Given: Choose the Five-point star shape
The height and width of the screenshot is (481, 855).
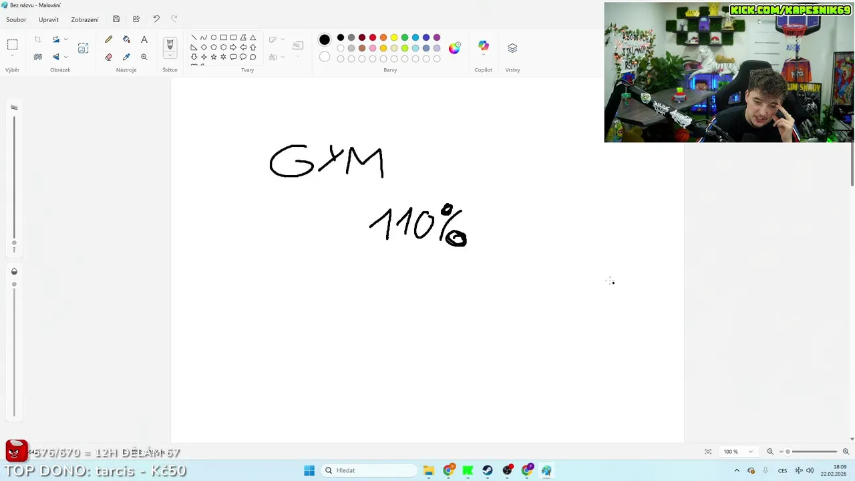Looking at the screenshot, I should (214, 57).
